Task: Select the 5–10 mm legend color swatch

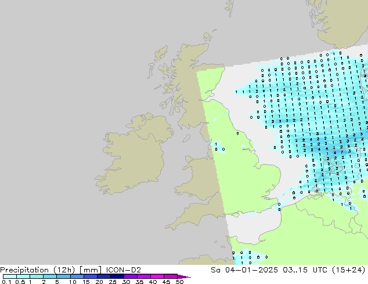Action: pos(63,276)
